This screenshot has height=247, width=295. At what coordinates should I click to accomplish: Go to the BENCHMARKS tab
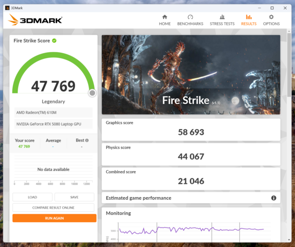click(x=190, y=24)
